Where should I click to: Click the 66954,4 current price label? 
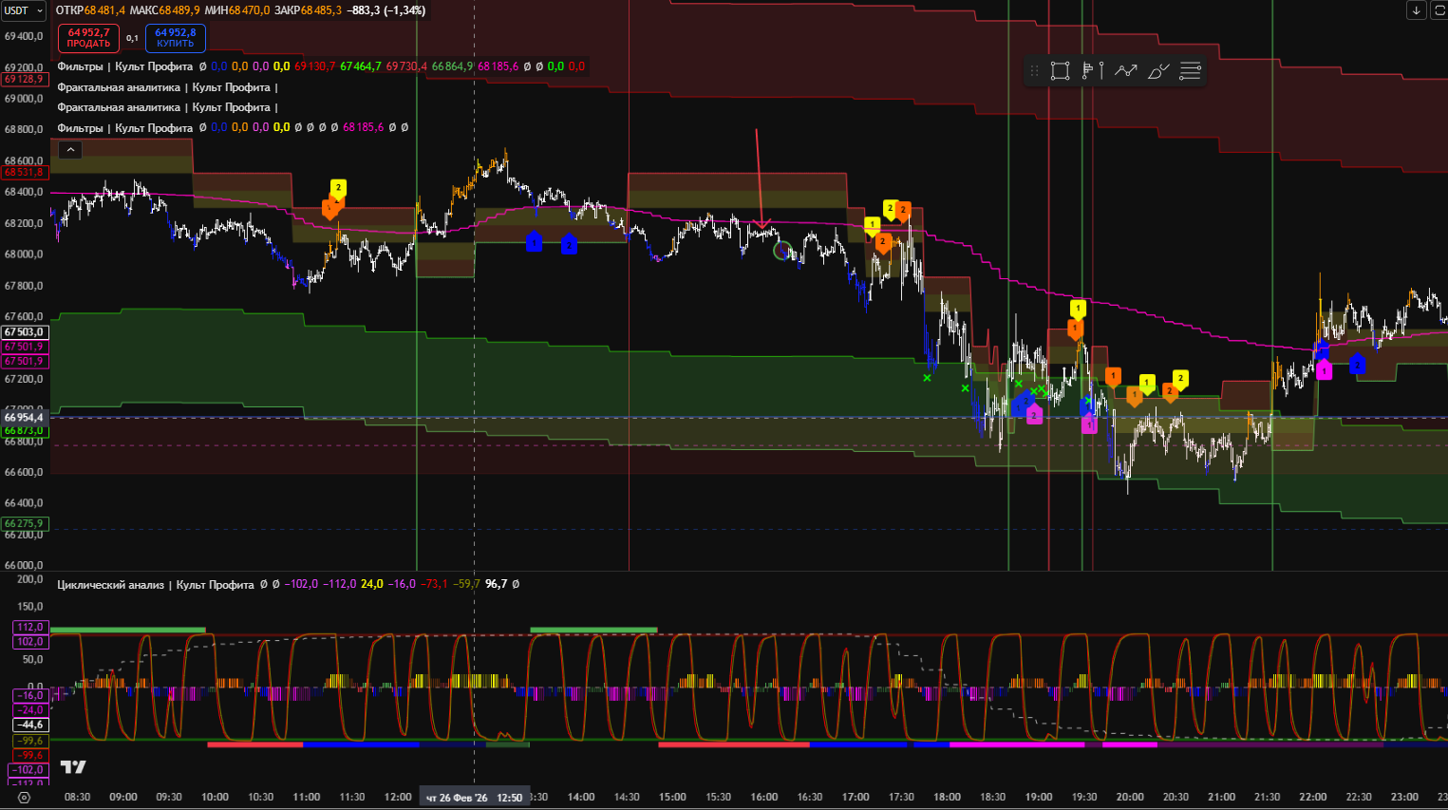click(24, 418)
